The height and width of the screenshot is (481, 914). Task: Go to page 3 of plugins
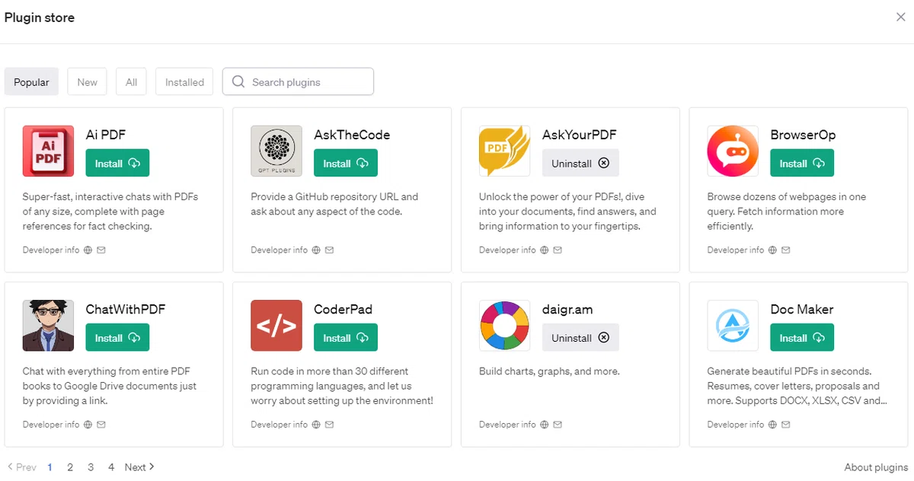point(91,467)
